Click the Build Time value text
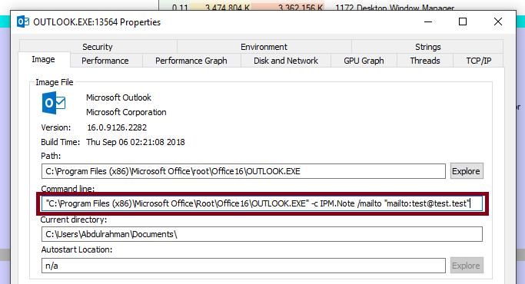 coord(135,142)
